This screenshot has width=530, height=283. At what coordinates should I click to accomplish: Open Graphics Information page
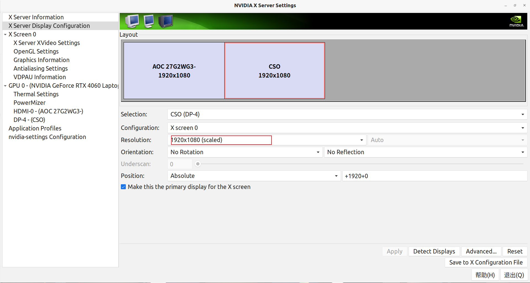pos(41,60)
